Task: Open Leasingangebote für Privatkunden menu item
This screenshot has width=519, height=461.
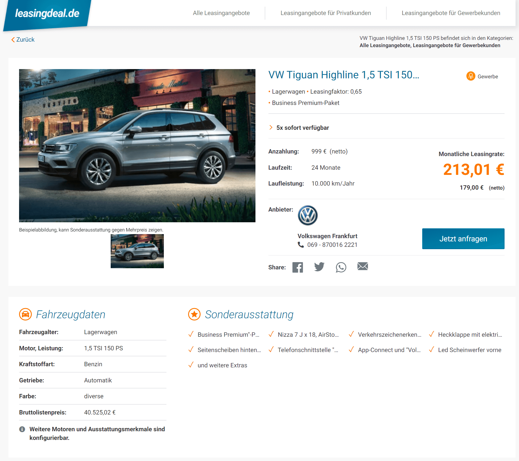Action: pos(326,13)
